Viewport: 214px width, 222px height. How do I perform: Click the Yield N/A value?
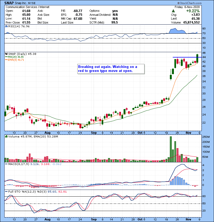[115, 18]
